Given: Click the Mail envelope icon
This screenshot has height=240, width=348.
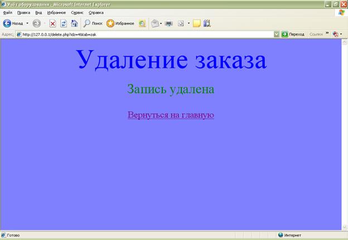Looking at the screenshot, I should pyautogui.click(x=155, y=23).
